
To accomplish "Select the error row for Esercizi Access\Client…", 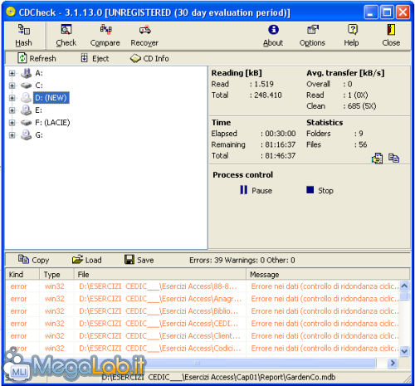I will [x=203, y=336].
